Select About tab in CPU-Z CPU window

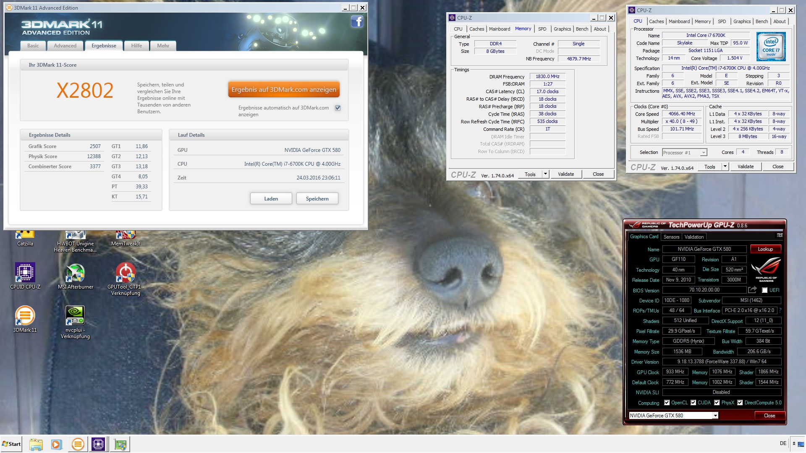tap(780, 21)
